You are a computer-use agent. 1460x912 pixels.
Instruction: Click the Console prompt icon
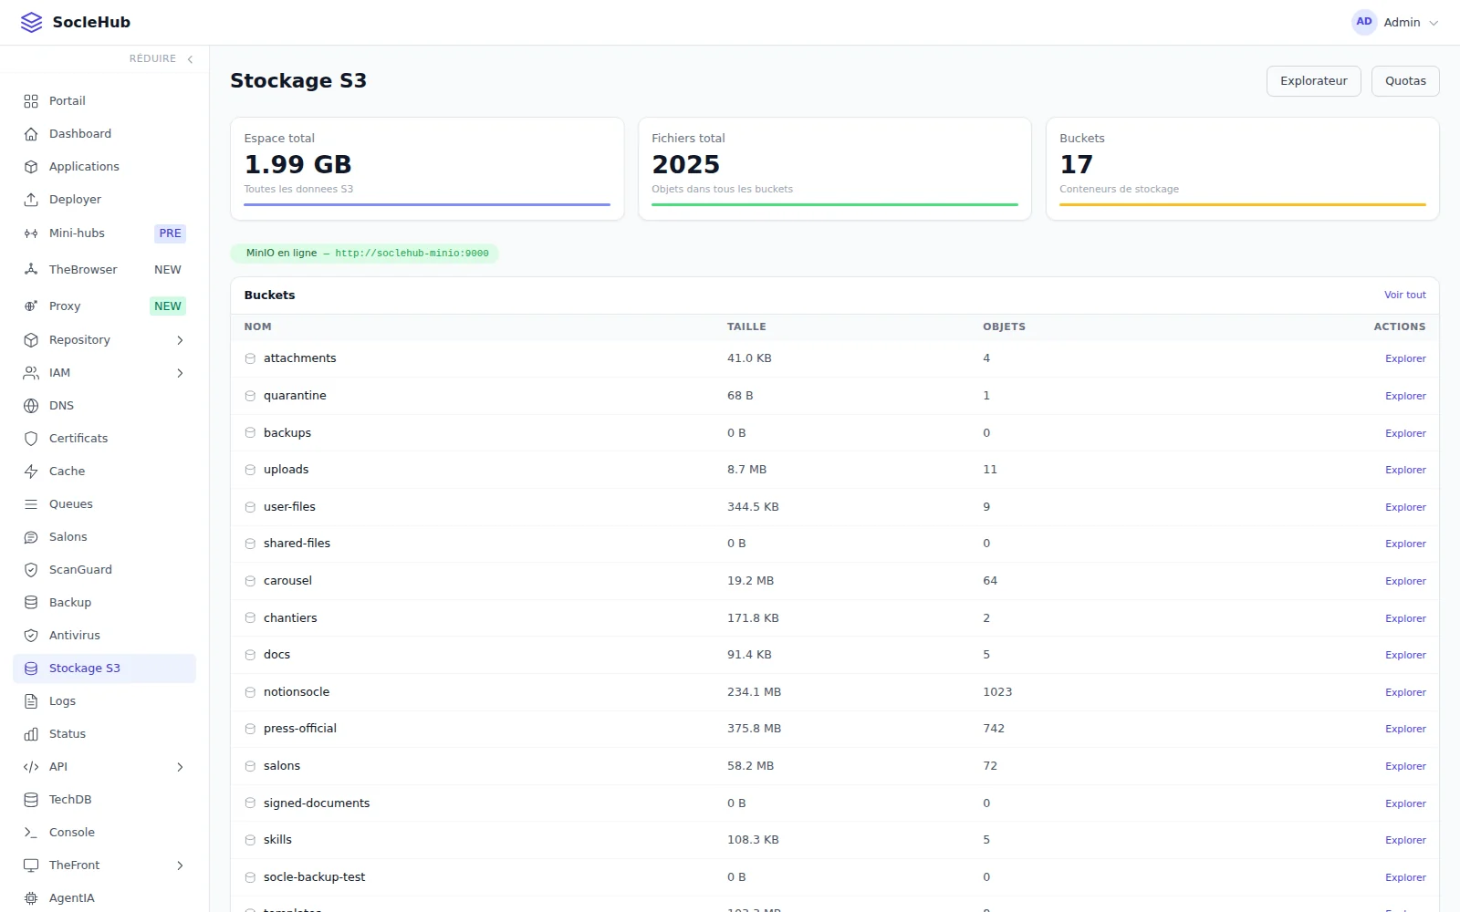pyautogui.click(x=31, y=833)
